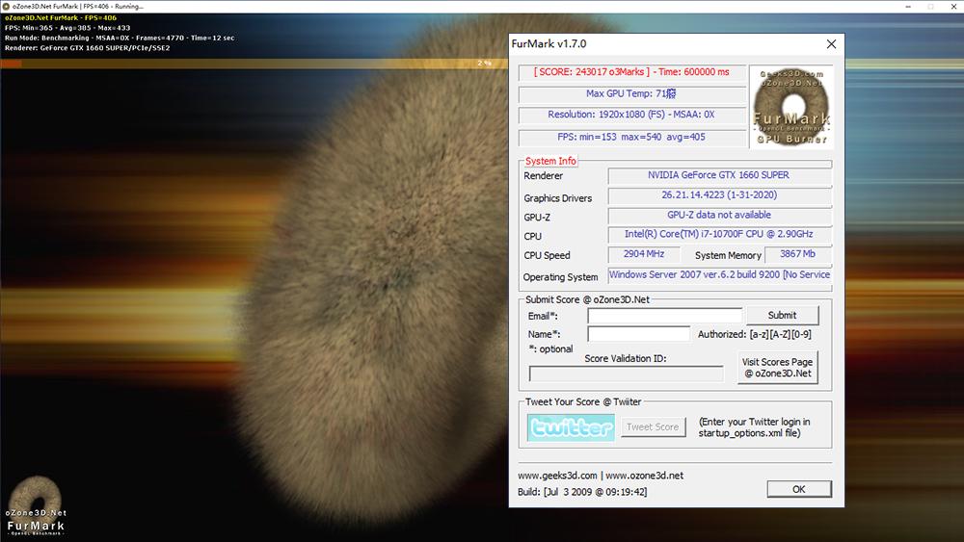Select the SCORE result text field
This screenshot has height=542, width=964.
tap(631, 72)
